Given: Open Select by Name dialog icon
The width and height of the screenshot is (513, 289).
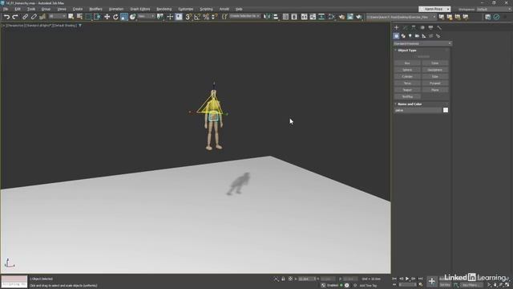Looking at the screenshot, I should (x=79, y=17).
